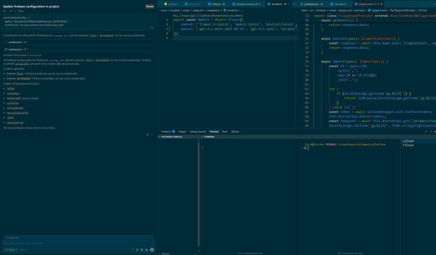Click the context usage ring icon

133,250
